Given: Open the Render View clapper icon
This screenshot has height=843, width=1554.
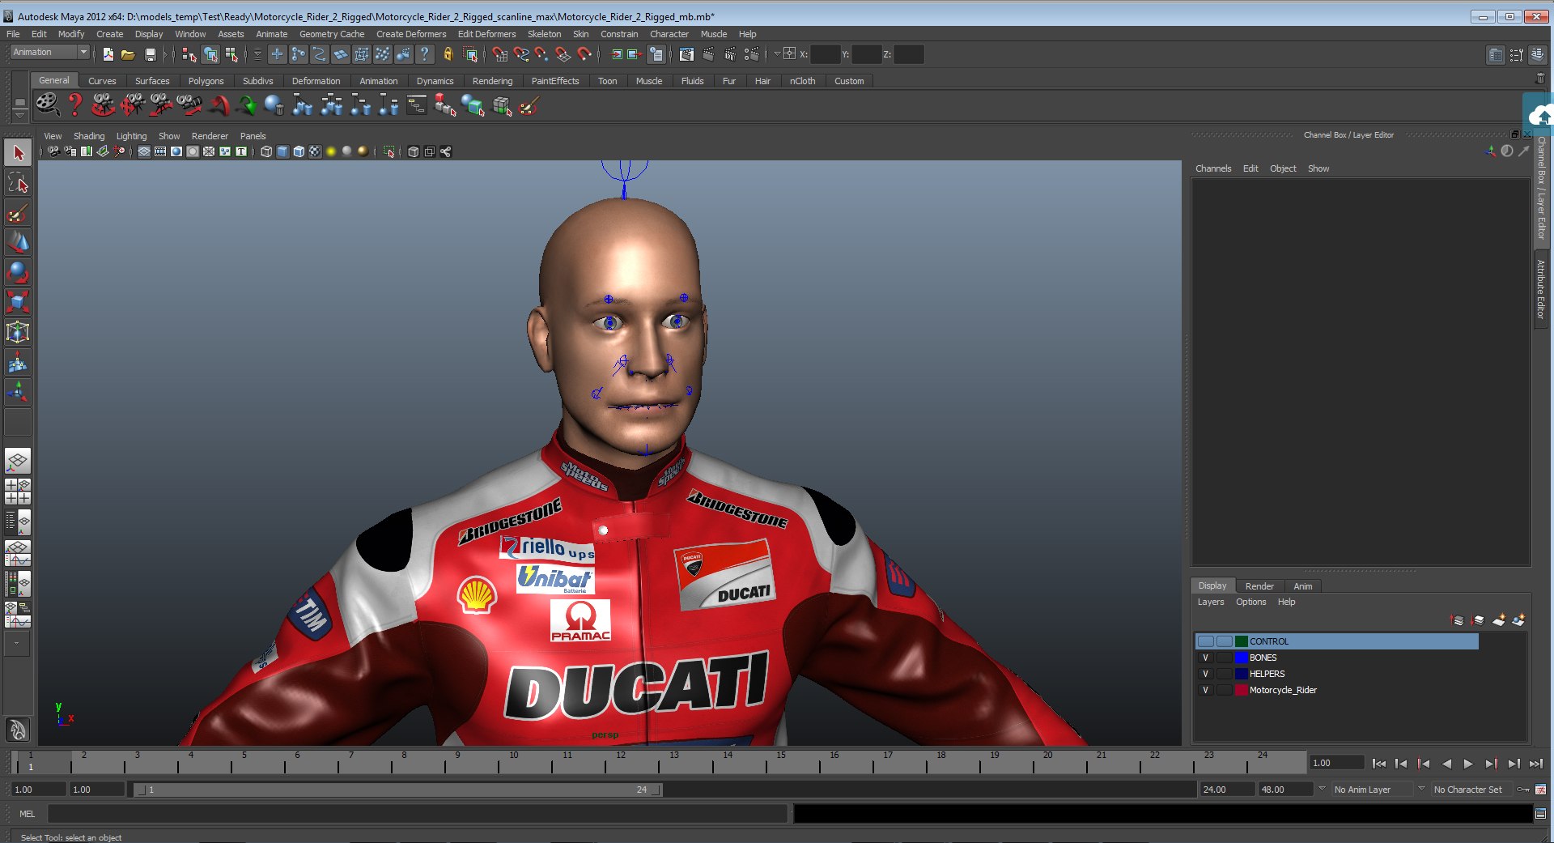Looking at the screenshot, I should click(x=686, y=54).
